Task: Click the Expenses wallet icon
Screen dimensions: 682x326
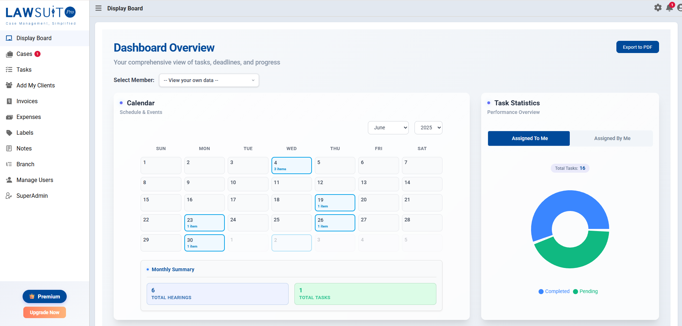Action: (x=9, y=117)
